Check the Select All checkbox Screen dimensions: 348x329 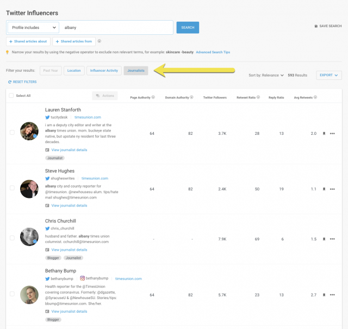[11, 96]
